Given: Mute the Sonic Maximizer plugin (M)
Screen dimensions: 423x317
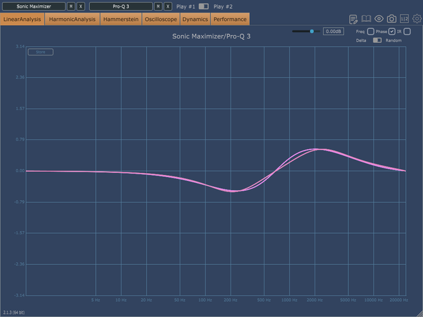Looking at the screenshot, I should pyautogui.click(x=71, y=6).
